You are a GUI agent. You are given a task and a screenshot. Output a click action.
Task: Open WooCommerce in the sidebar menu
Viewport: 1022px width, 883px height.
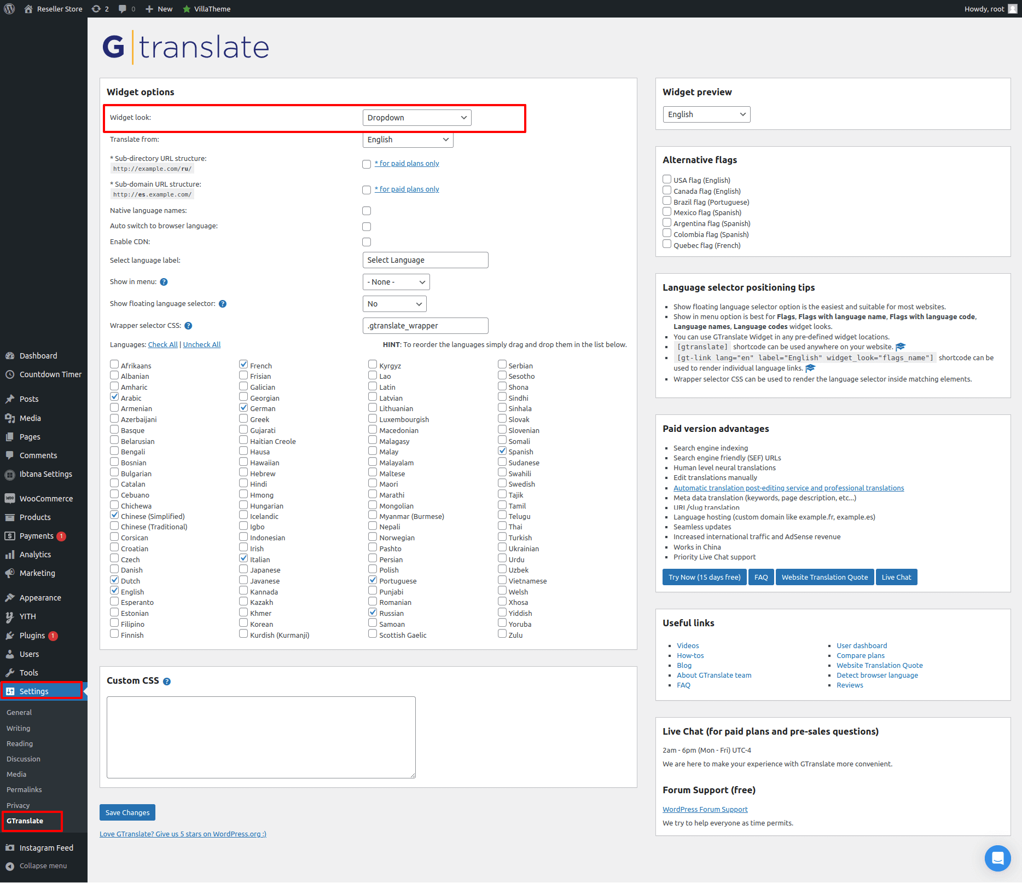click(46, 499)
